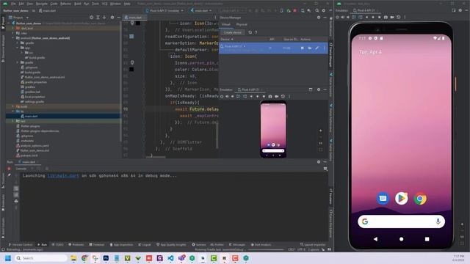Open the Logcat tool window

[x=145, y=244]
